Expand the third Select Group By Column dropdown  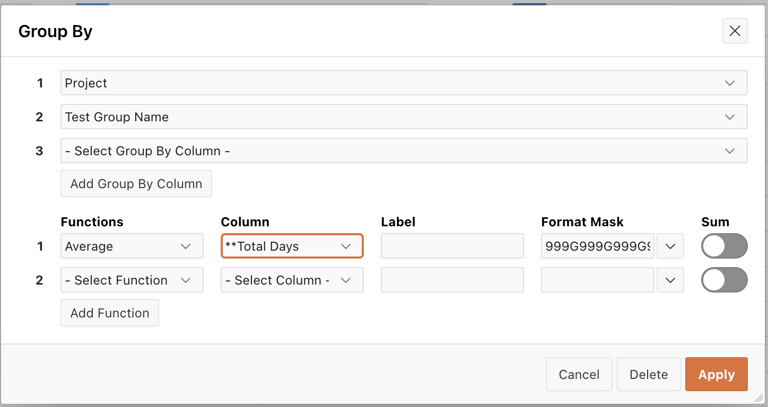(404, 151)
